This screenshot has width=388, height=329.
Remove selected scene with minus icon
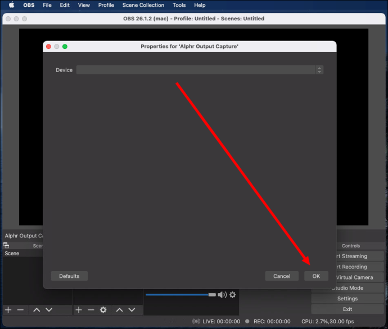coord(21,310)
